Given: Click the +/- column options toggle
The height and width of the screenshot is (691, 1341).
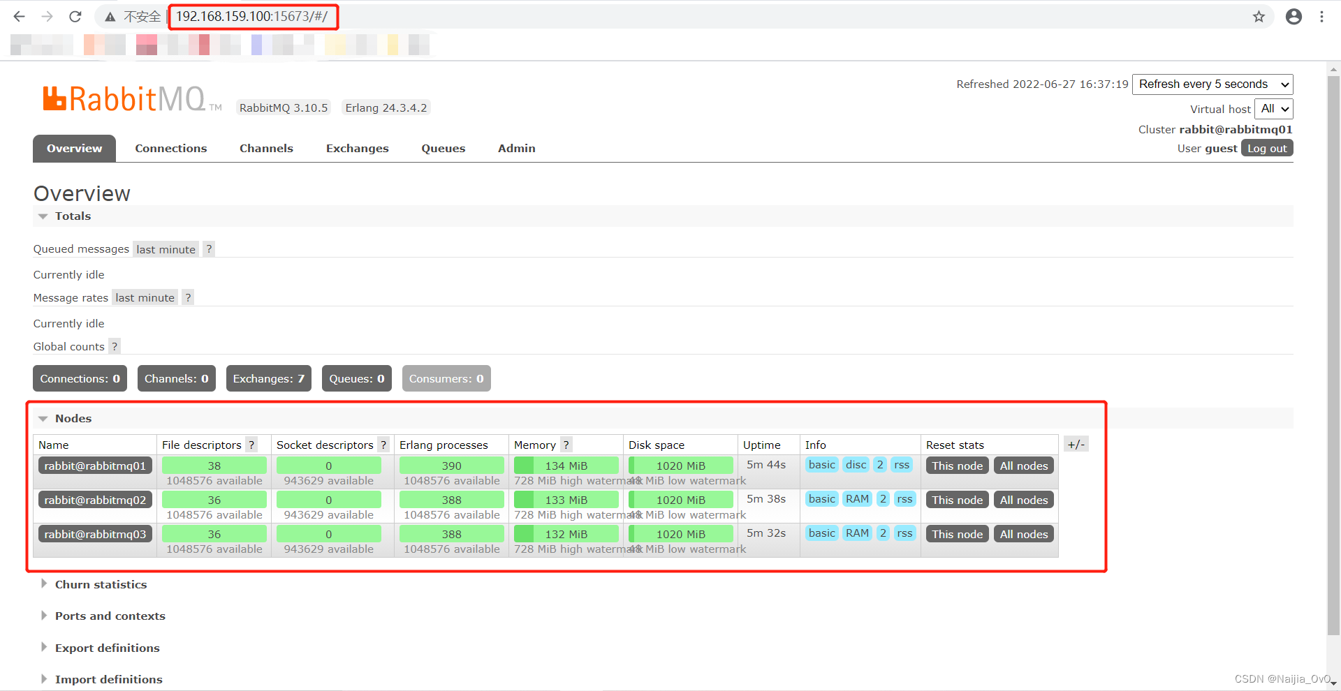Looking at the screenshot, I should [x=1076, y=444].
